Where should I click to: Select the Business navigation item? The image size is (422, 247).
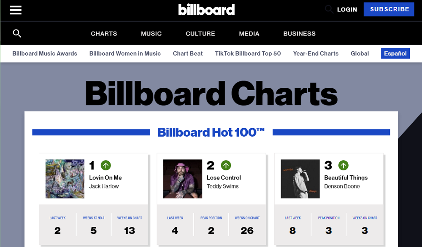tap(299, 34)
